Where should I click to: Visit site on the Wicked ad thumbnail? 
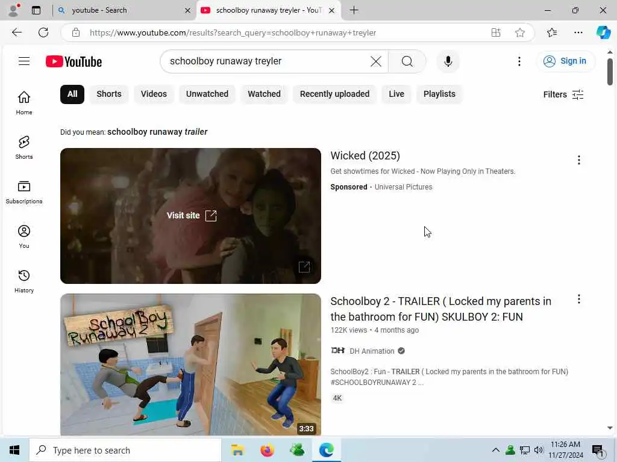[192, 216]
